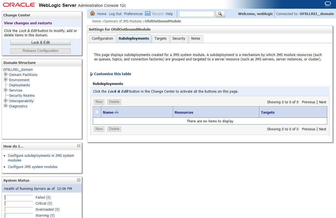Select the Subdeployments tab
The height and width of the screenshot is (218, 336).
click(134, 39)
